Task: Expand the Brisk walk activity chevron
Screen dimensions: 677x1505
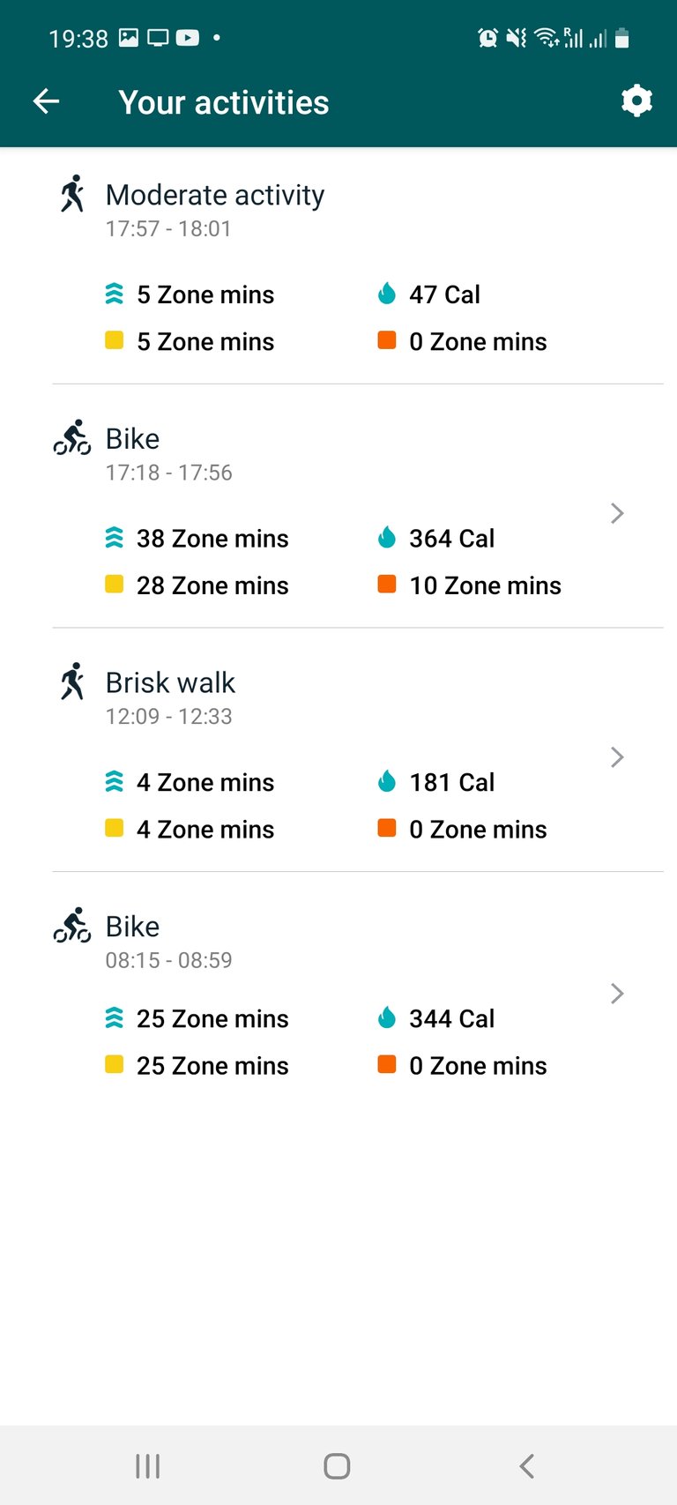Action: click(x=617, y=757)
